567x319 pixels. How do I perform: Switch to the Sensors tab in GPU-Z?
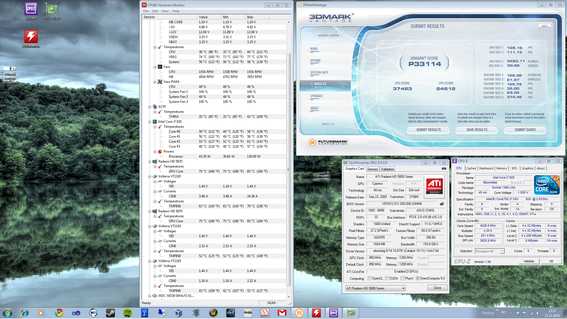pyautogui.click(x=372, y=169)
